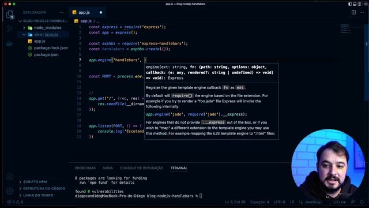This screenshot has width=369, height=208.
Task: Open package.json in the explorer
Action: pos(46,55)
